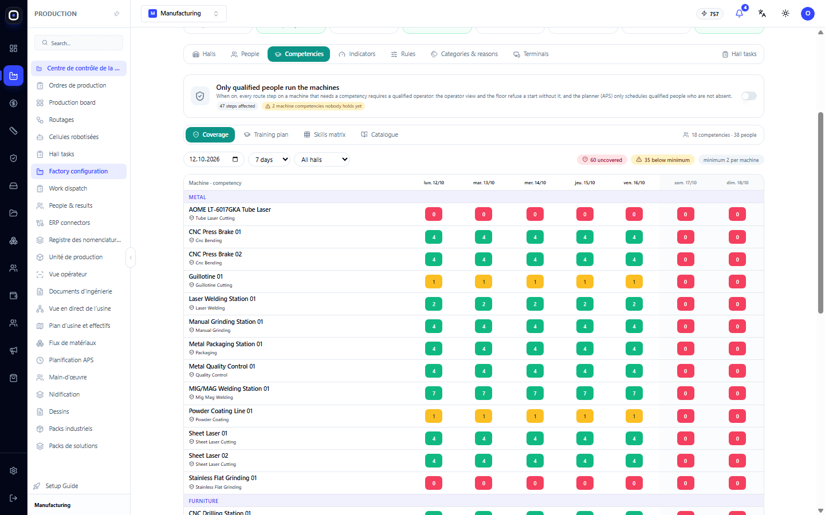The width and height of the screenshot is (825, 515).
Task: Open settings gear in left rail
Action: 14,470
